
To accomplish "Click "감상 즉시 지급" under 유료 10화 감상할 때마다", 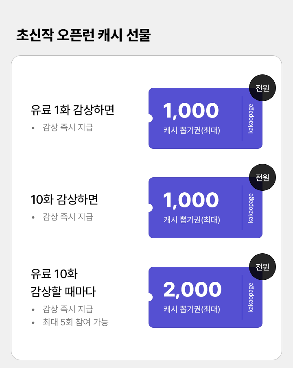I will [x=68, y=309].
